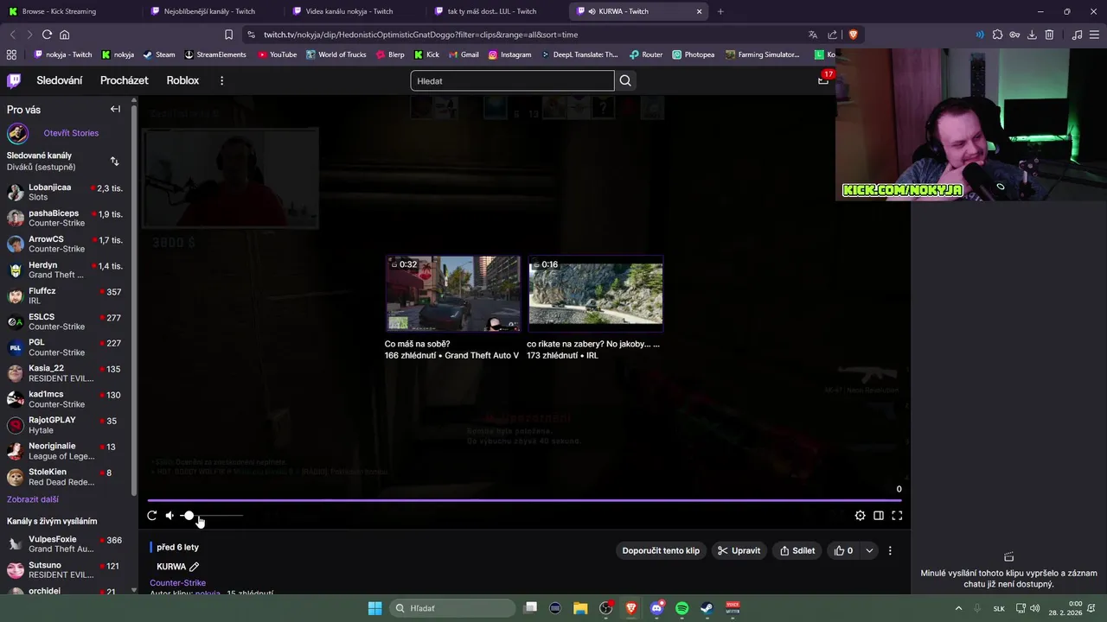Image resolution: width=1107 pixels, height=622 pixels.
Task: Click Zobrazit další in sidebar
Action: click(x=33, y=499)
